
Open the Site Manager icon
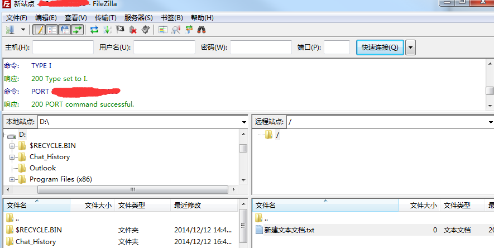click(10, 30)
